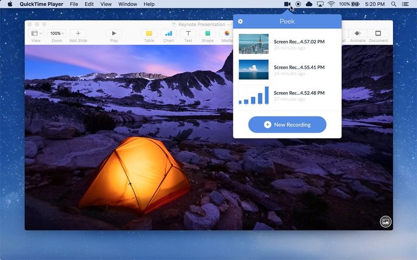
Task: Open the File menu
Action: coord(74,4)
